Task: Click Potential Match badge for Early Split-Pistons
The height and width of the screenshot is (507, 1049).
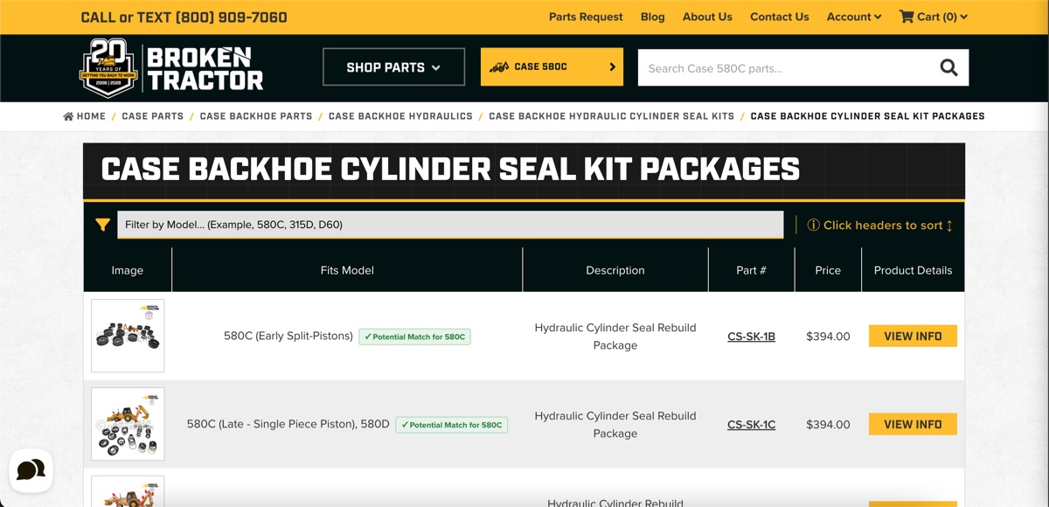Action: point(415,337)
